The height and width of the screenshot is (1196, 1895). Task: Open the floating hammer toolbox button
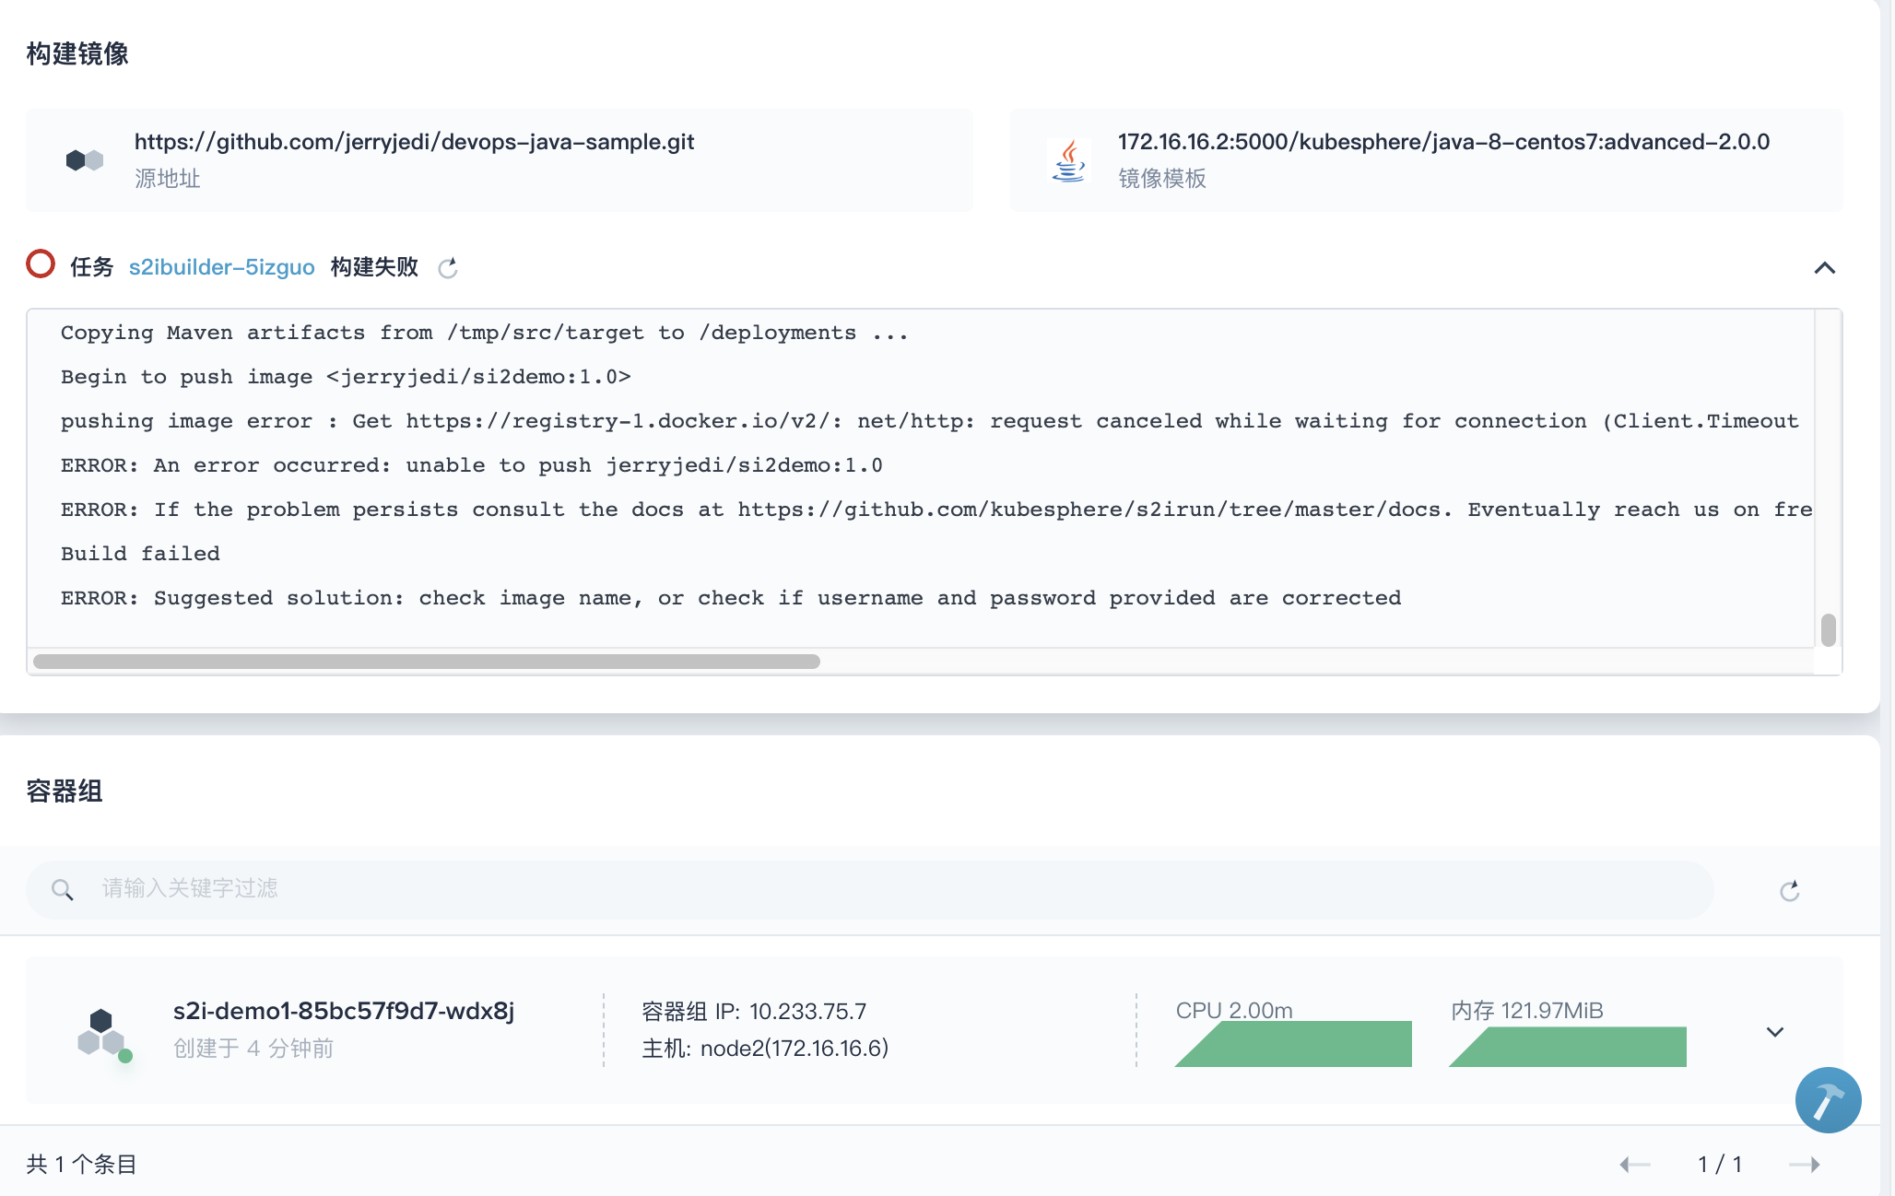pyautogui.click(x=1828, y=1099)
